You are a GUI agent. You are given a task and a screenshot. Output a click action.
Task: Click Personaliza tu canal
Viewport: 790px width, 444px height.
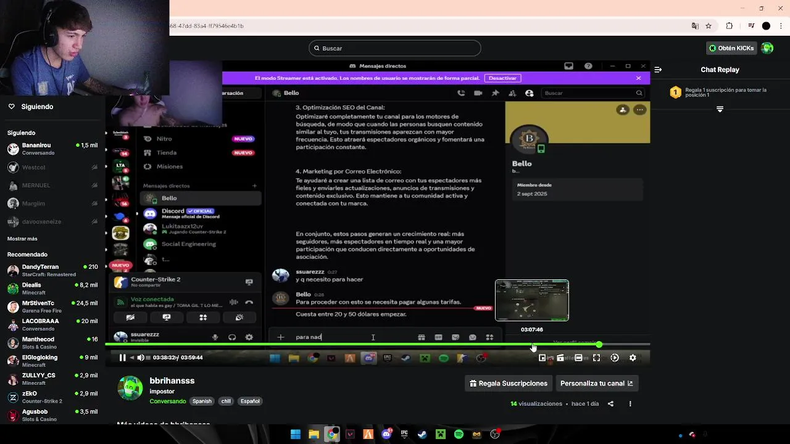pyautogui.click(x=597, y=384)
